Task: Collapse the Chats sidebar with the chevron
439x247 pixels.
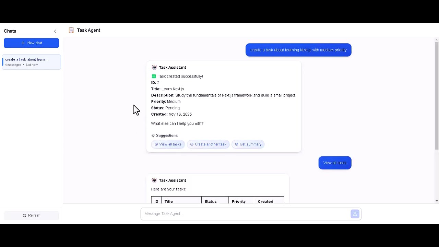Action: click(55, 31)
